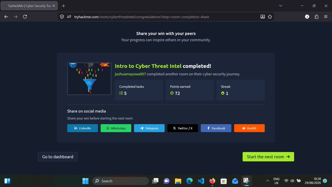
Task: Open the Firefox hamburger menu
Action: 326,17
